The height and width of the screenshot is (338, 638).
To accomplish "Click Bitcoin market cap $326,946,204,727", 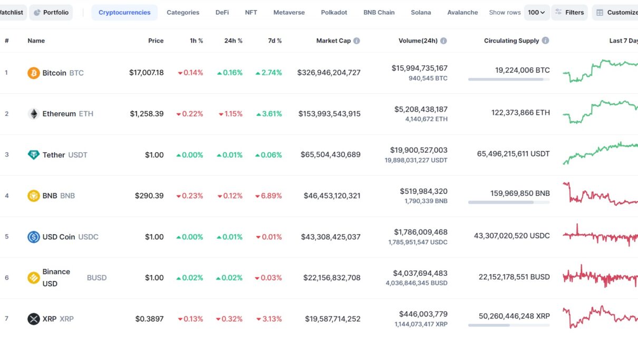I will point(329,73).
